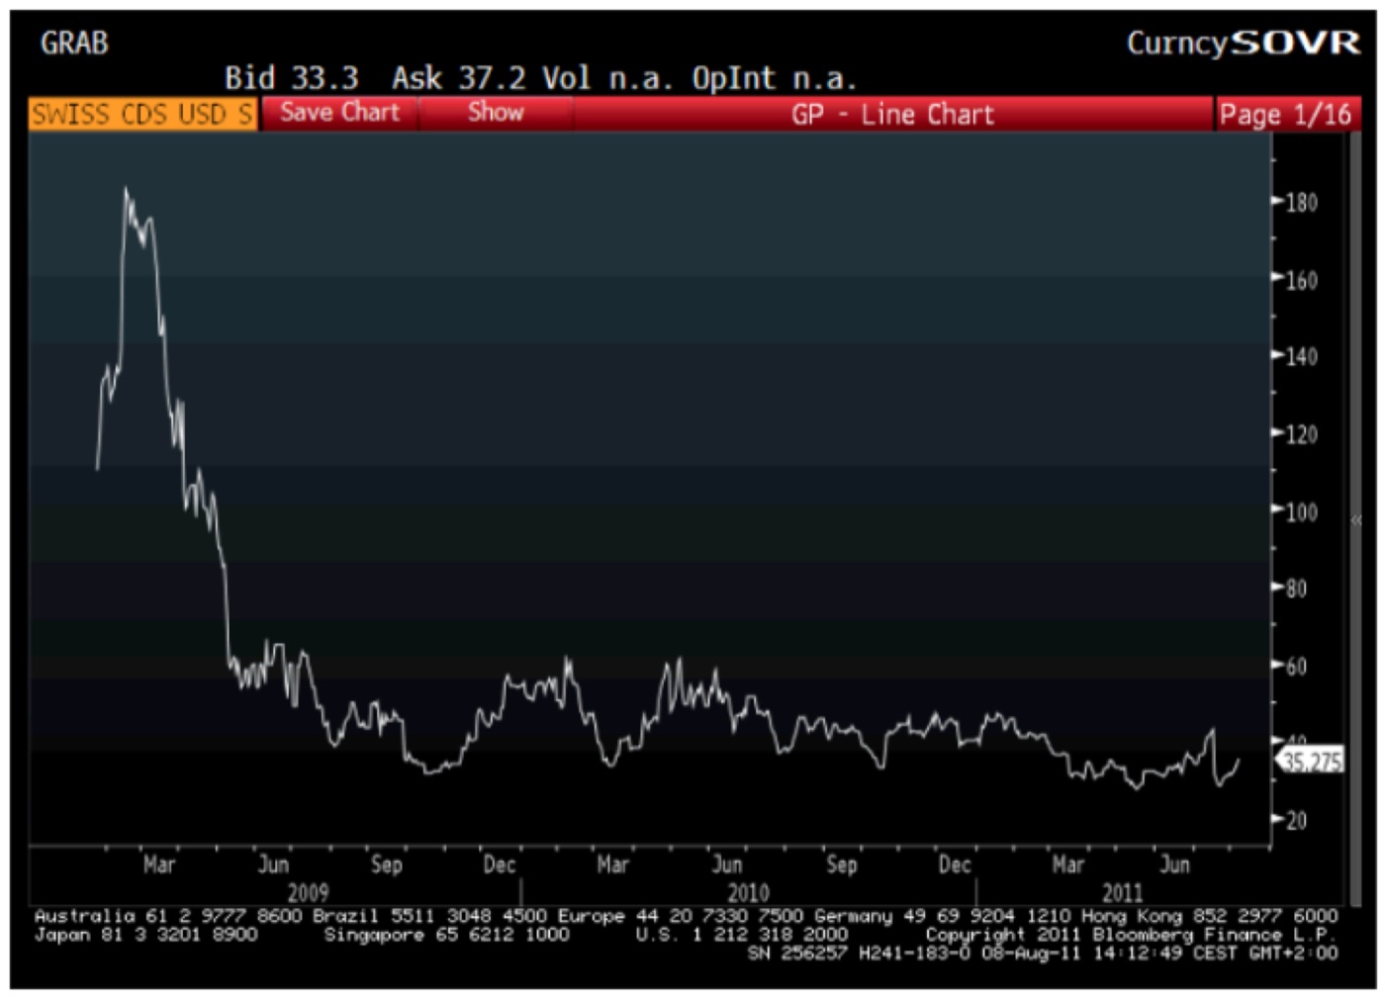Click the Germany 49 69 9204 1210 contact
The width and height of the screenshot is (1385, 999).
point(942,917)
